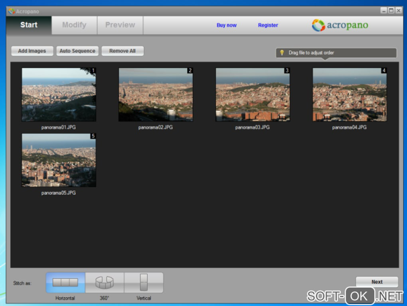Switch to the Start tab
Viewport: 407px width, 306px height.
pos(29,25)
